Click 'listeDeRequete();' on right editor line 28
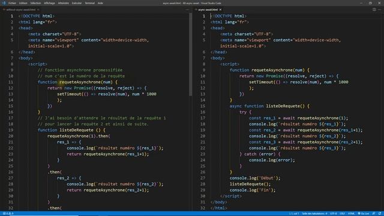 point(250,184)
